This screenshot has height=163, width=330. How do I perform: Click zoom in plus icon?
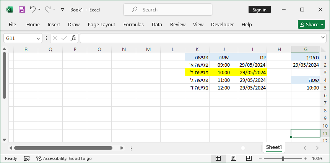306,158
